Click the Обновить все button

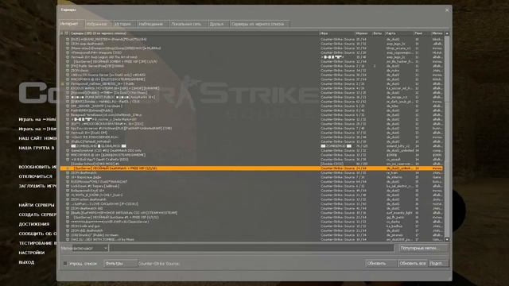413,264
